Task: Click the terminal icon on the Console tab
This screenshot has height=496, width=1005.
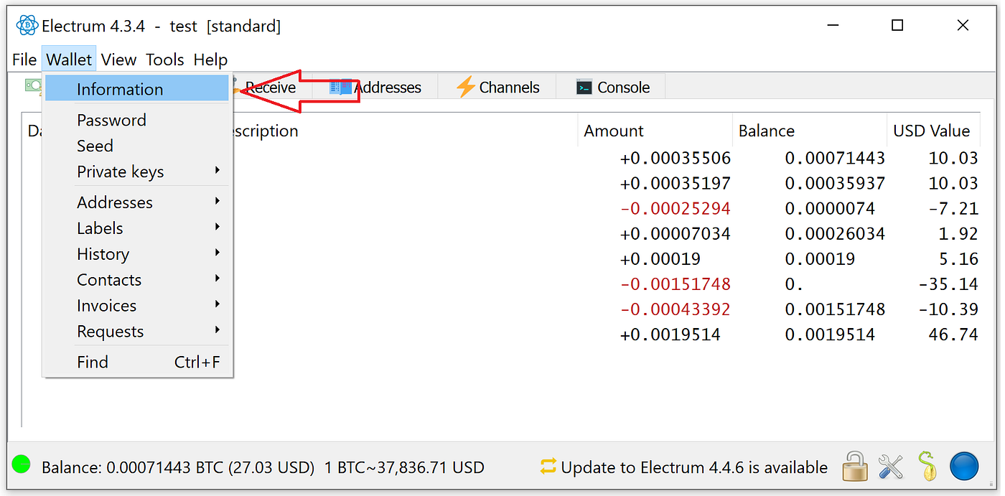Action: pyautogui.click(x=584, y=88)
